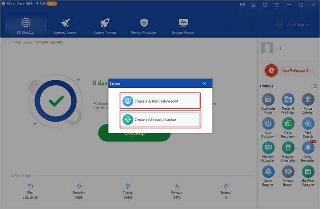Open the hamburger menu in title bar
Screen dimensions: 320x209
[277, 5]
